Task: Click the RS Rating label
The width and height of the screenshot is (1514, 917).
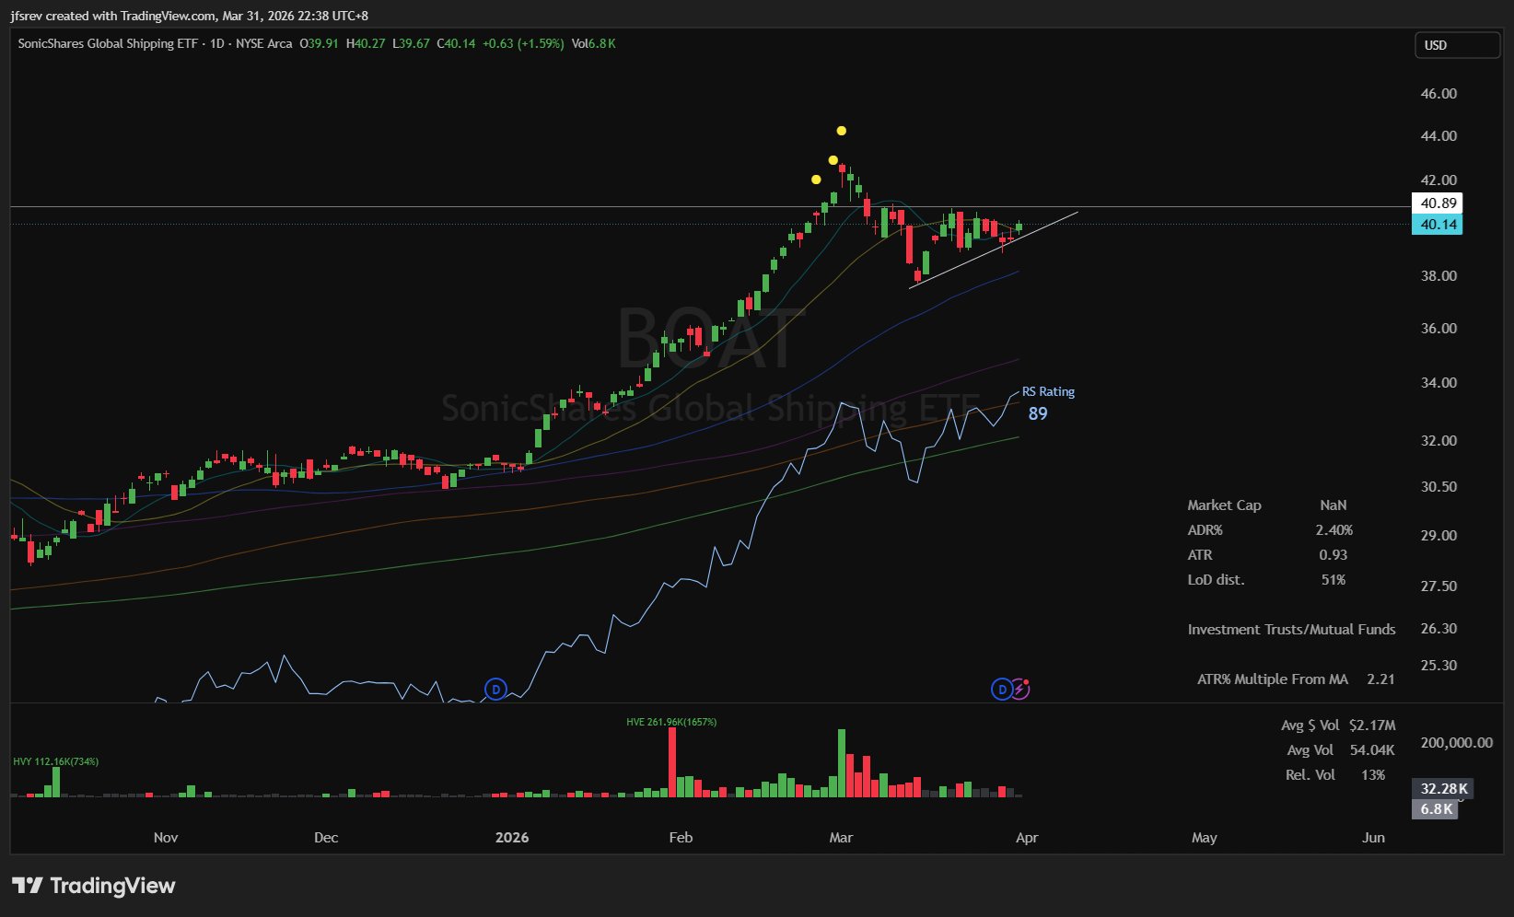Action: 1048,391
